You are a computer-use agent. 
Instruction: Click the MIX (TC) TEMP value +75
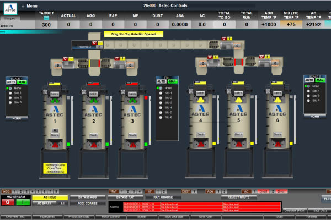tap(291, 25)
